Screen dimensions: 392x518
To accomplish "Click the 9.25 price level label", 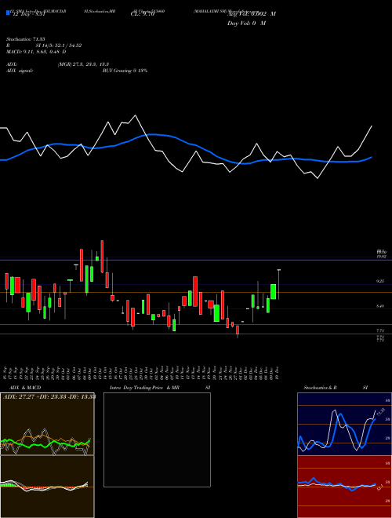I will 381,281.
